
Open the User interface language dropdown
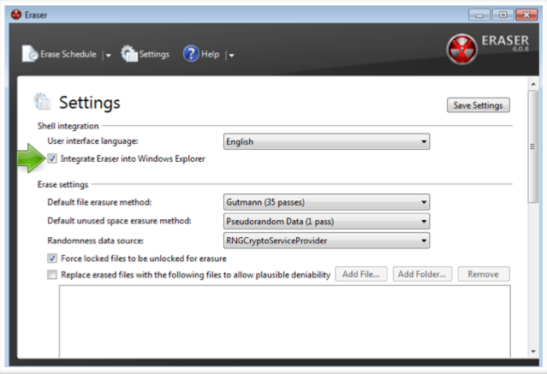coord(326,142)
